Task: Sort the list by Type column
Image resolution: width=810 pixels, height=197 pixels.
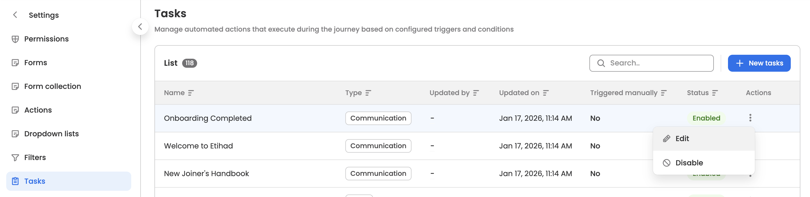Action: [368, 93]
